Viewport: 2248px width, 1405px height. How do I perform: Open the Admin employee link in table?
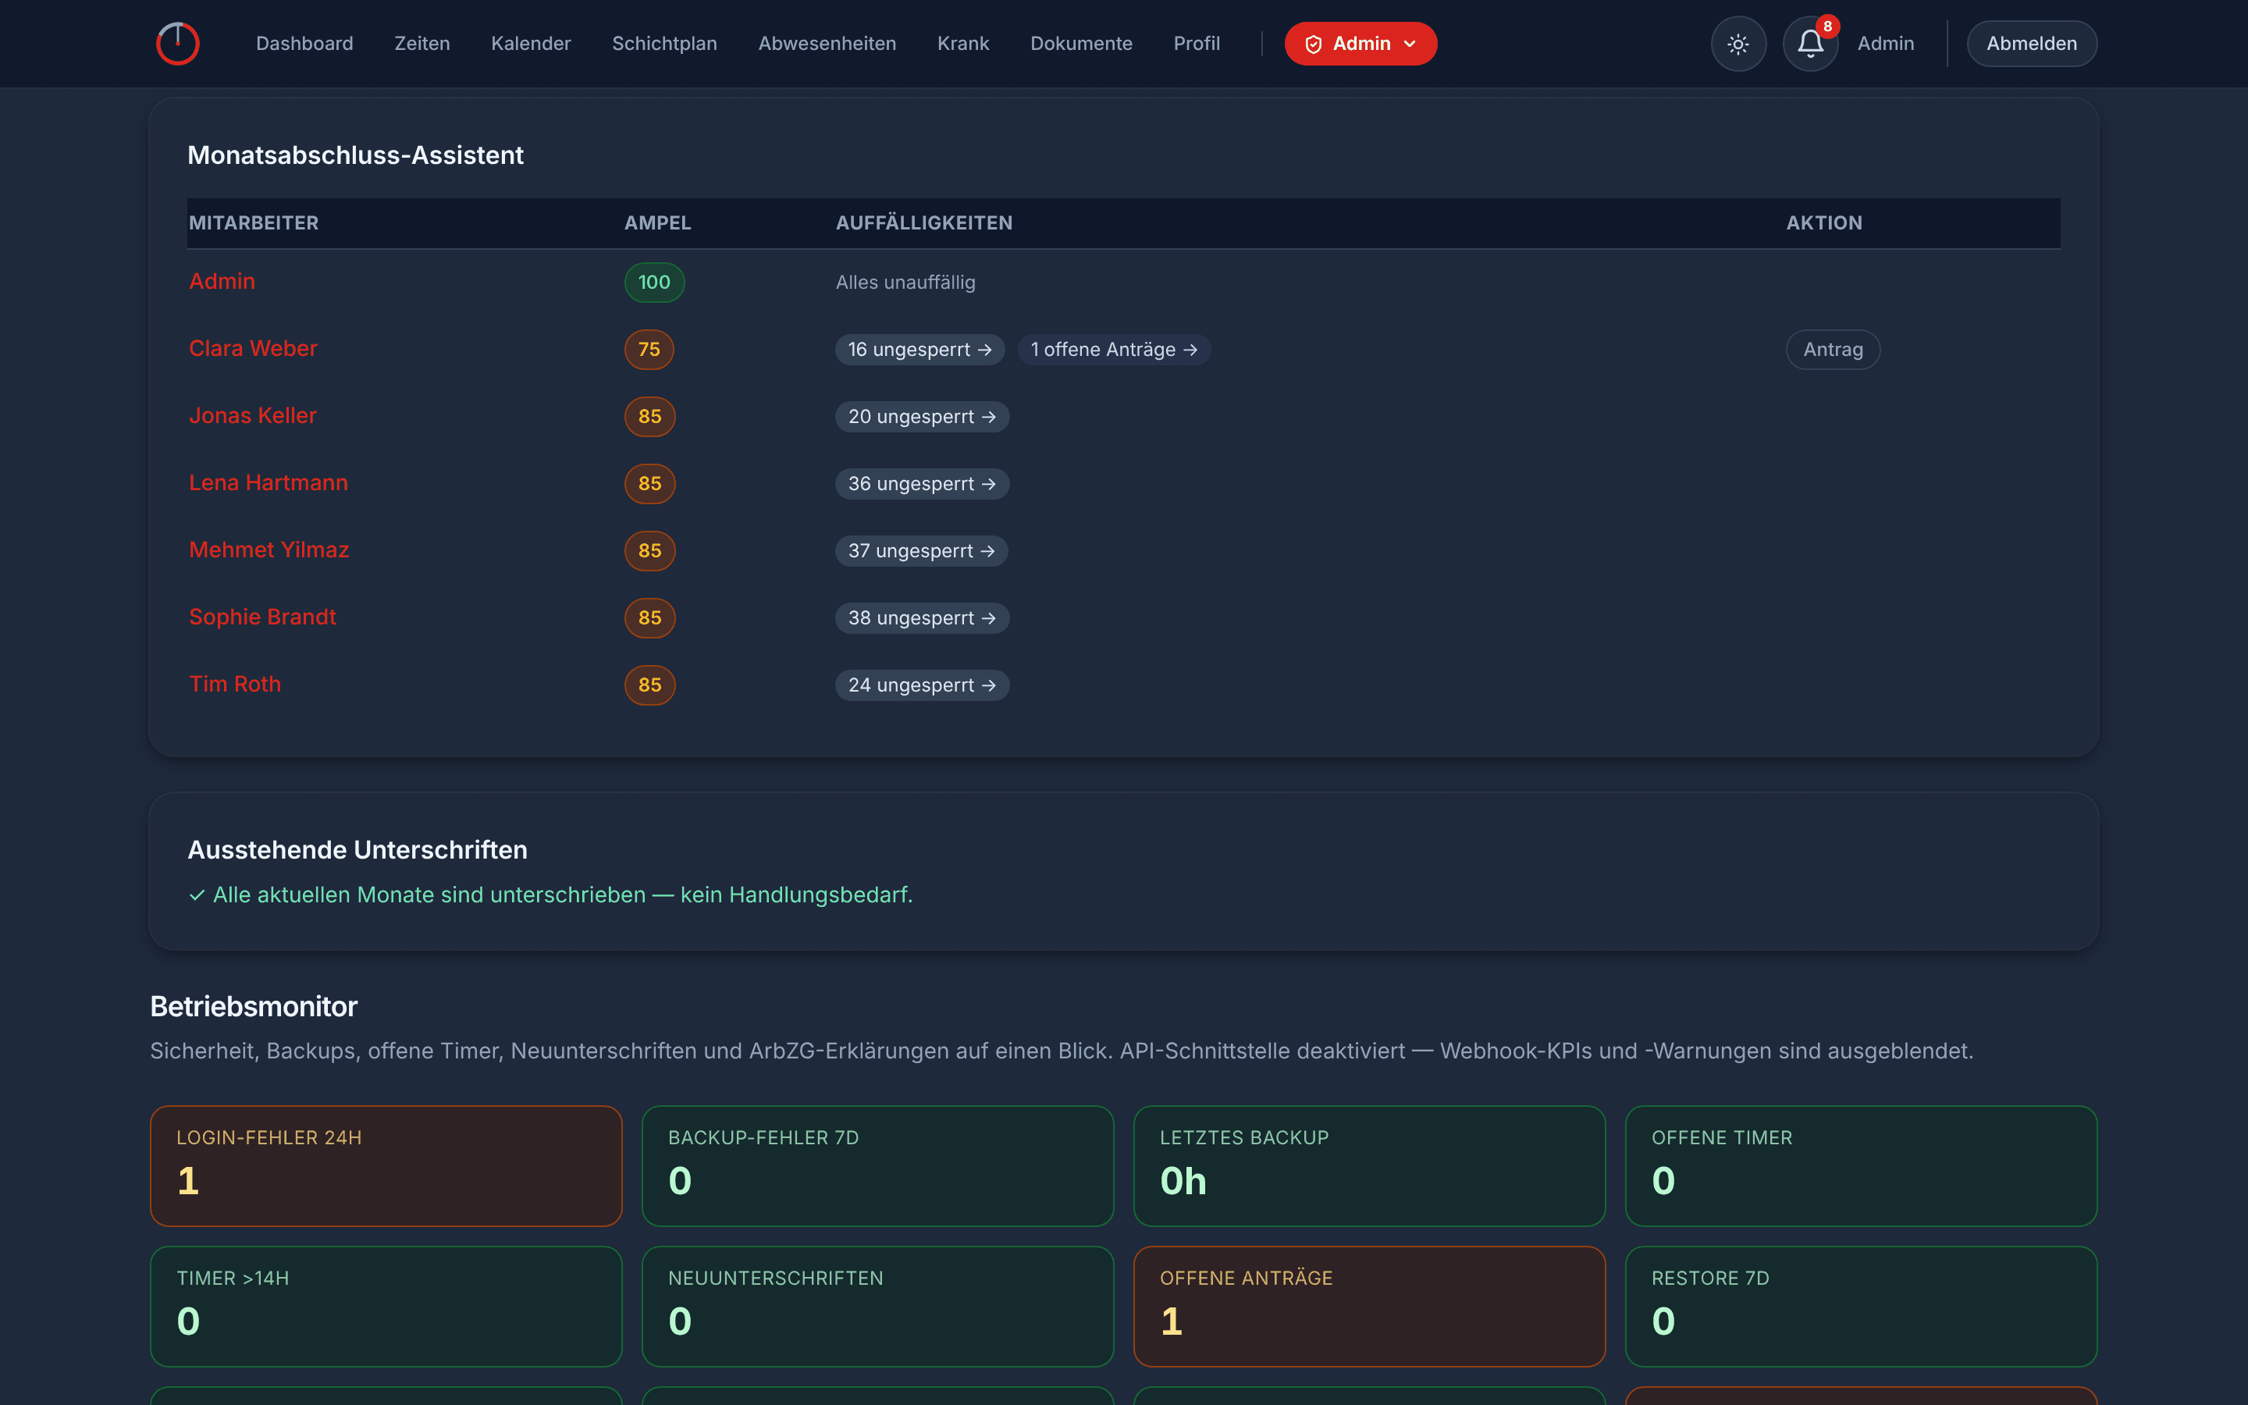(222, 282)
